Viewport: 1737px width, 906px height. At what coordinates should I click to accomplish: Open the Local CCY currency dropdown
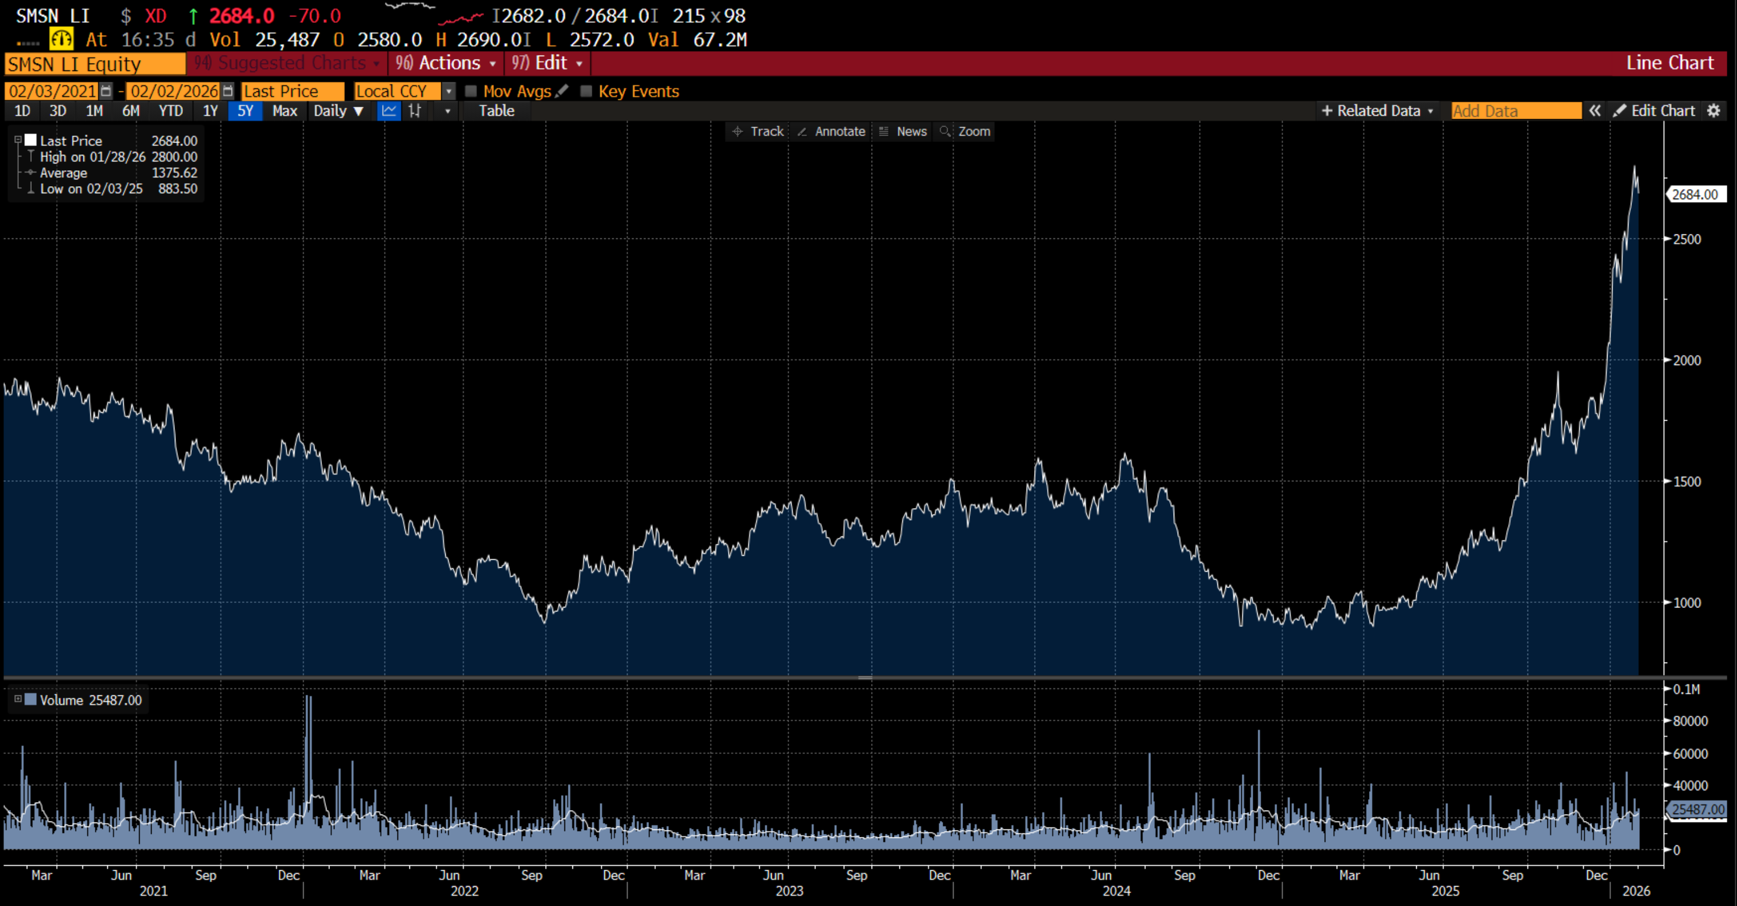449,91
